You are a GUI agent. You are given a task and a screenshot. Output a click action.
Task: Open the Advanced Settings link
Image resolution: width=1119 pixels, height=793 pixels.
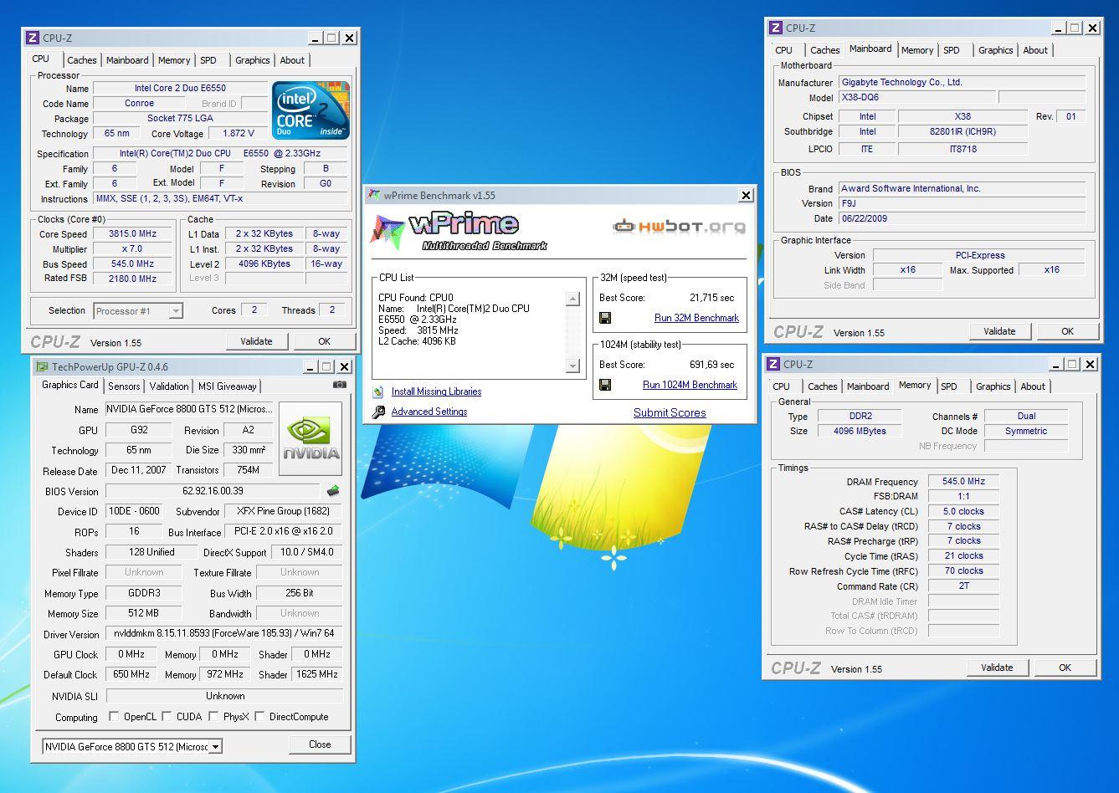click(x=429, y=412)
